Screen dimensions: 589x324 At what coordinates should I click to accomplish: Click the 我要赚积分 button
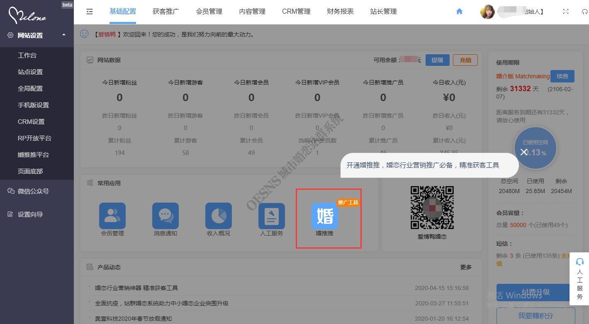(x=535, y=316)
